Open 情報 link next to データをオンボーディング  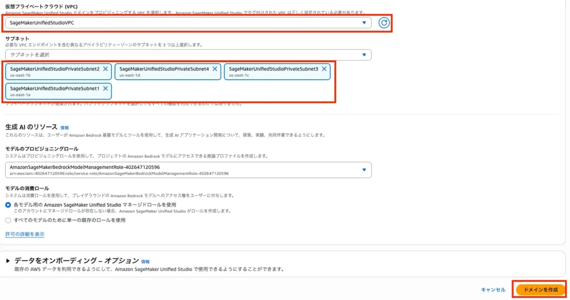(145, 261)
